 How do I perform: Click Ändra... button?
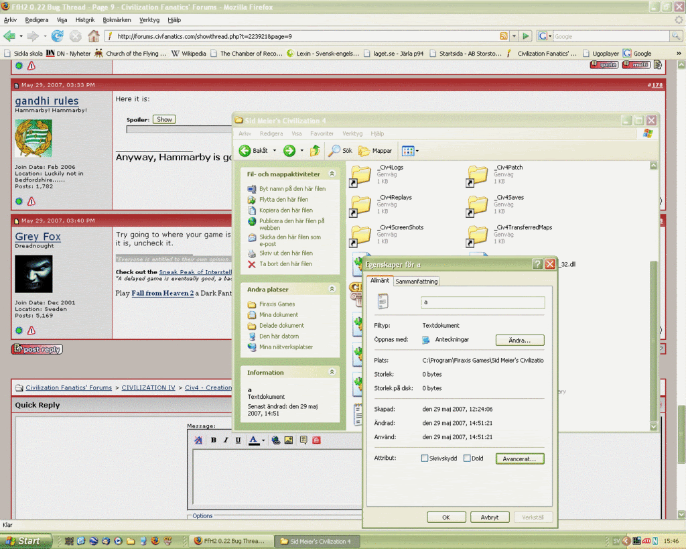pyautogui.click(x=520, y=340)
